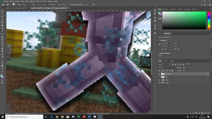The width and height of the screenshot is (212, 119).
Task: Delete layer with trash icon
Action: click(x=208, y=113)
